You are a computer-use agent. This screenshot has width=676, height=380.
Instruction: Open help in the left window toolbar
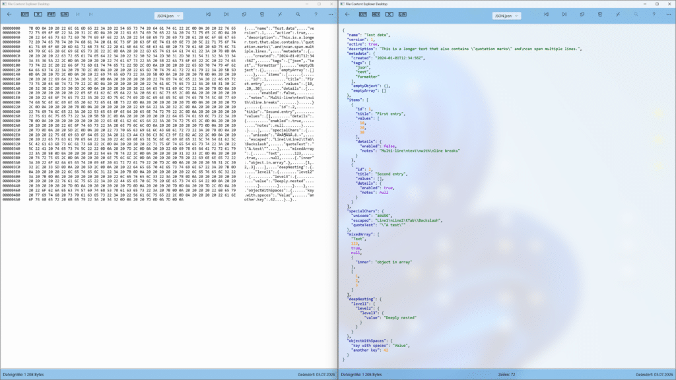click(x=316, y=15)
